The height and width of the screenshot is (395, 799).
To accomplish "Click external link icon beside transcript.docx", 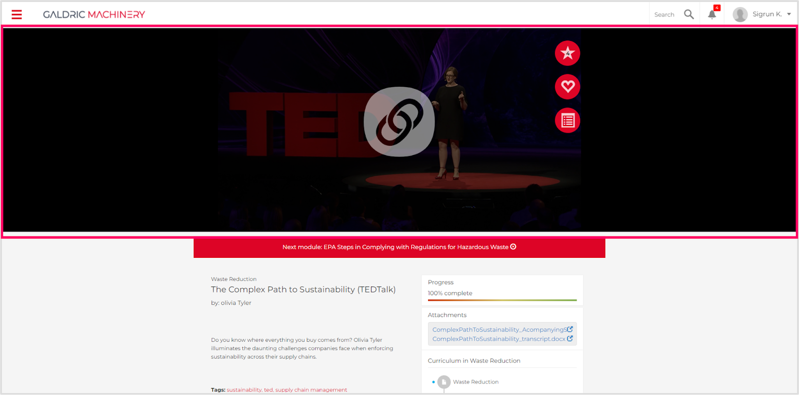I will click(570, 339).
